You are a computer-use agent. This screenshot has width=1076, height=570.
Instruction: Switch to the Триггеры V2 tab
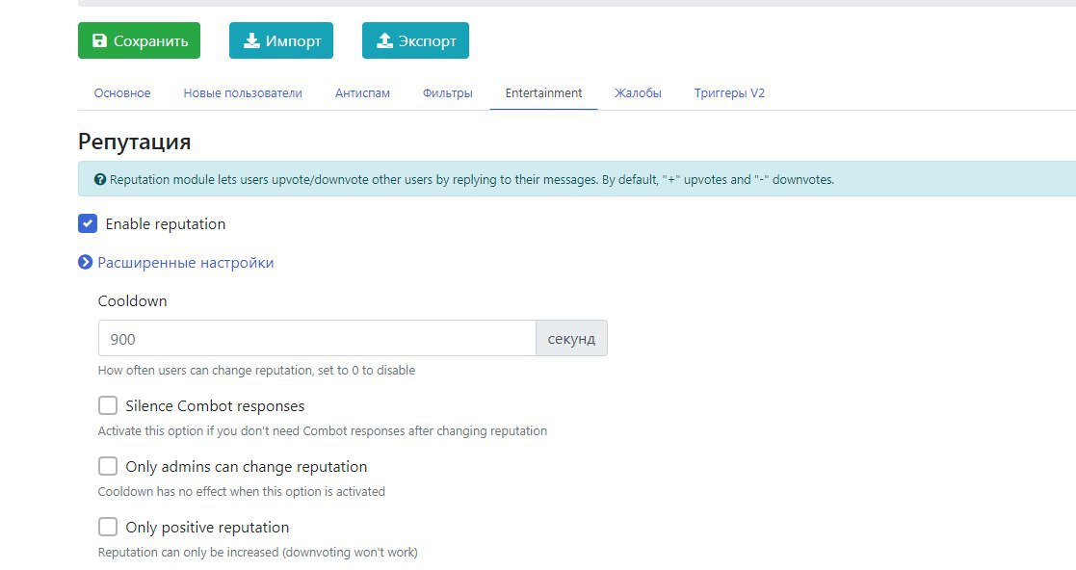[729, 93]
